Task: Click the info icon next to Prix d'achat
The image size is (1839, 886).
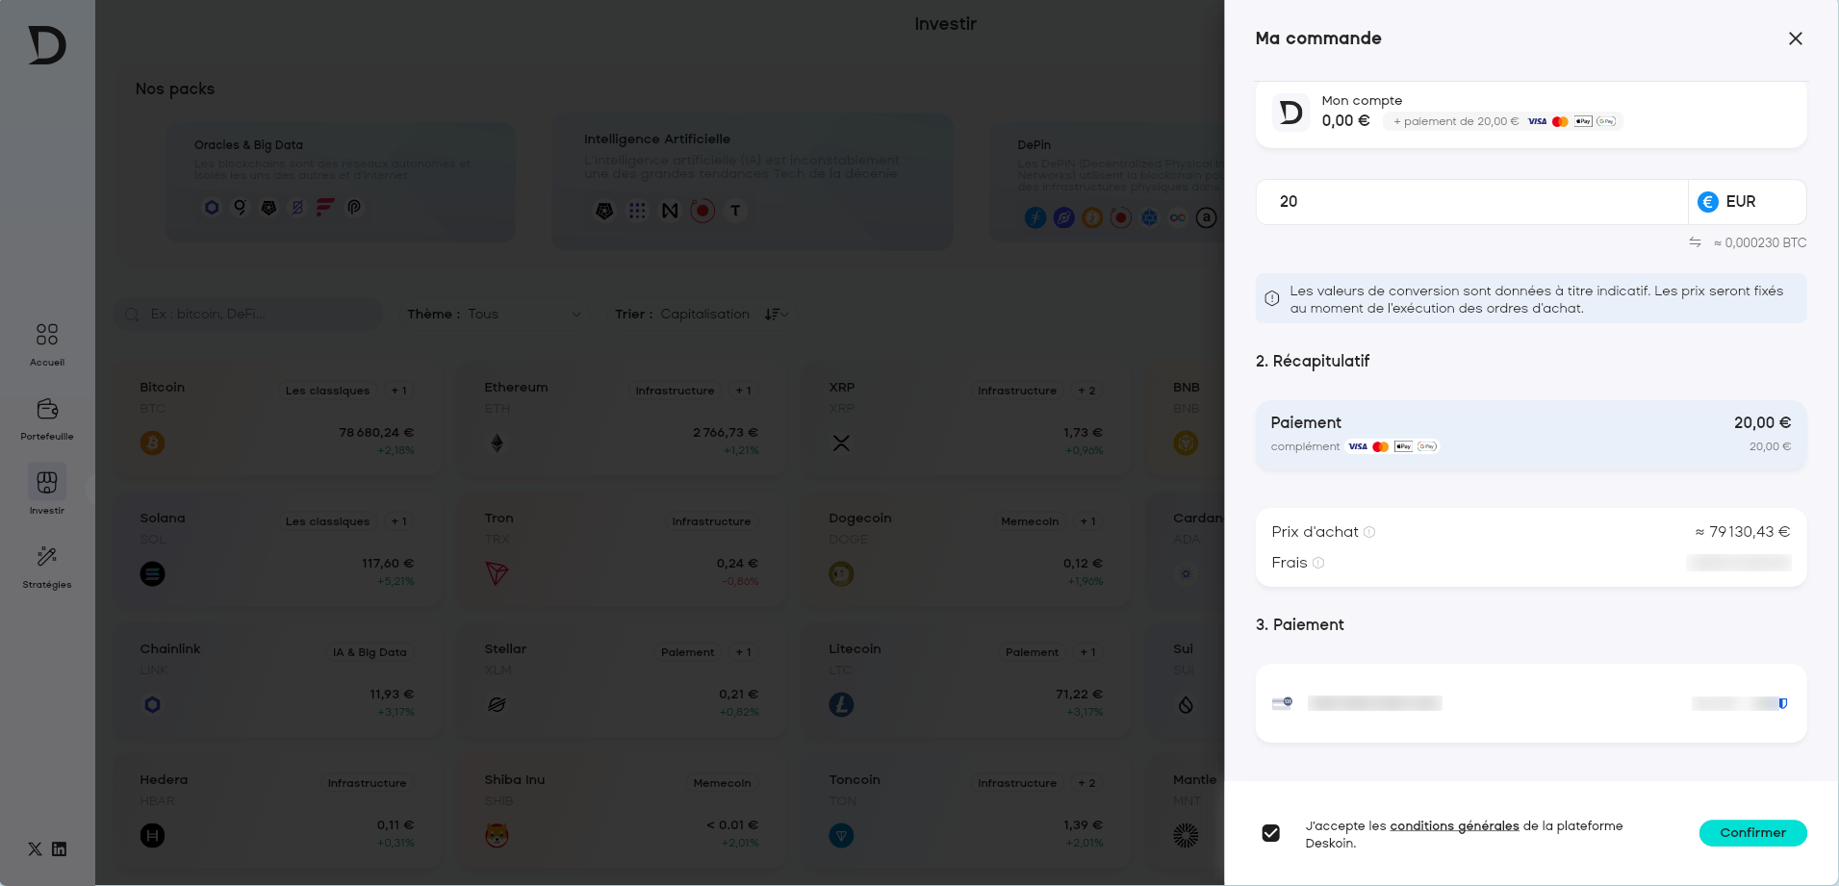Action: [1369, 532]
